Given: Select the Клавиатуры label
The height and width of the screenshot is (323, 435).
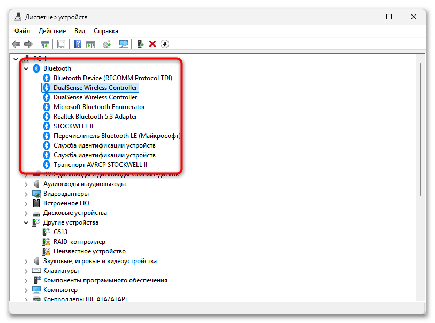Looking at the screenshot, I should pyautogui.click(x=61, y=271).
